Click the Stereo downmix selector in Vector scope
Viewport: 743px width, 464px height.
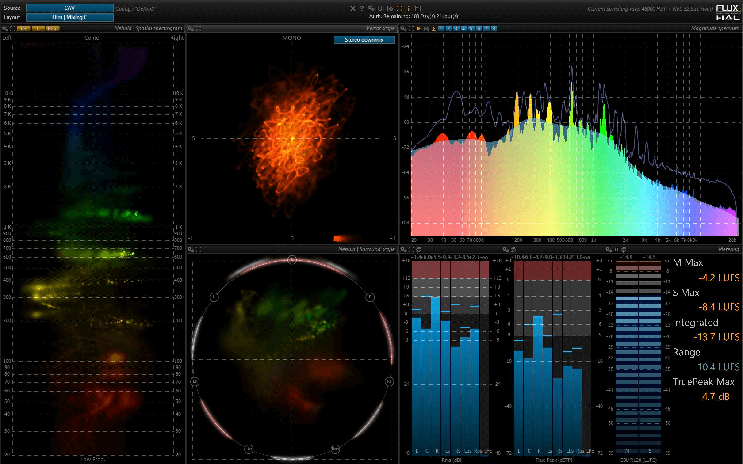[x=364, y=40]
